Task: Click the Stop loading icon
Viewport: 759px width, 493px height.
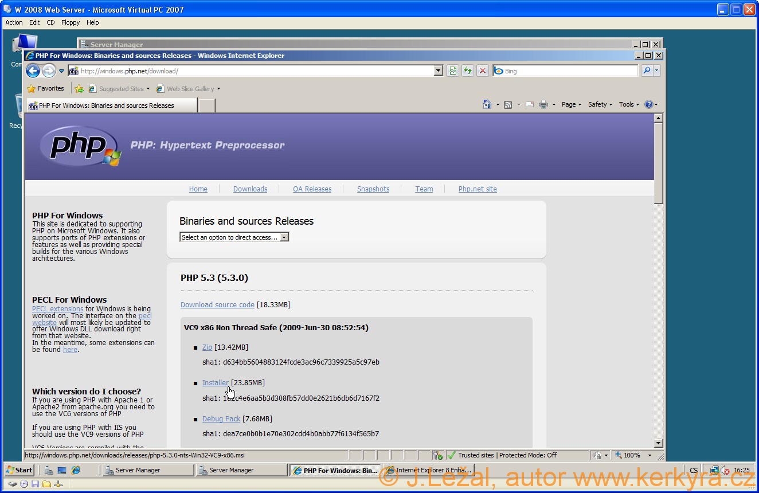Action: [x=483, y=71]
